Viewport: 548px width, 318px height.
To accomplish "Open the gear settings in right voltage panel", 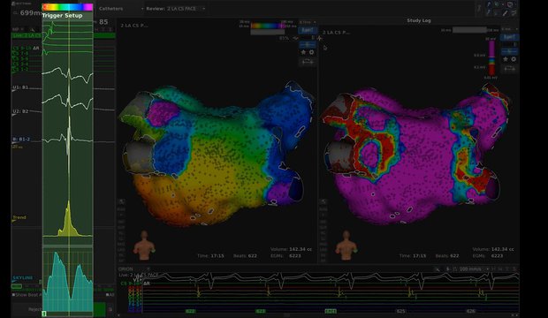I will 514,59.
